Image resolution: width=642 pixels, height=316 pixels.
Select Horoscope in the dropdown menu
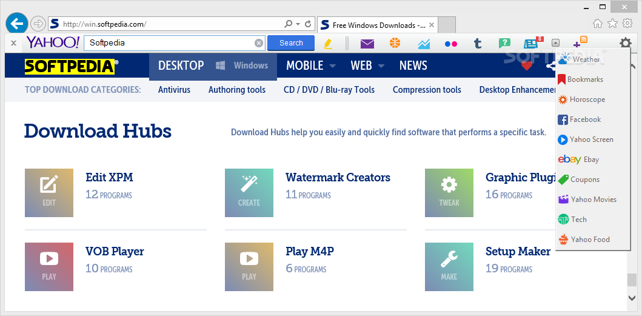click(x=592, y=99)
